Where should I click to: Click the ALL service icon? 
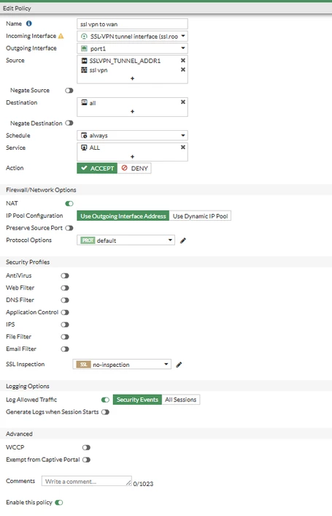click(x=84, y=148)
